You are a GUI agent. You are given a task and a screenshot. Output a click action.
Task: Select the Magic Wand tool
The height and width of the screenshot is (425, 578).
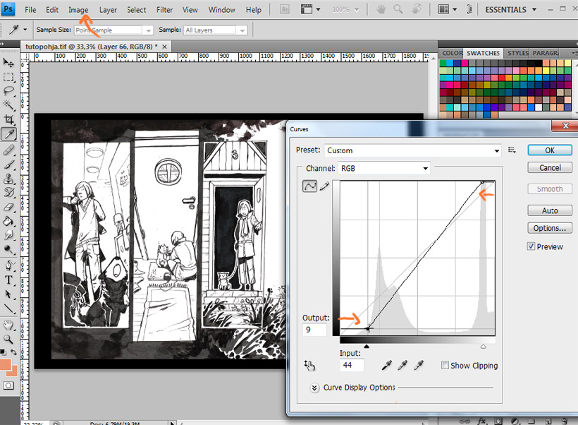(x=9, y=105)
